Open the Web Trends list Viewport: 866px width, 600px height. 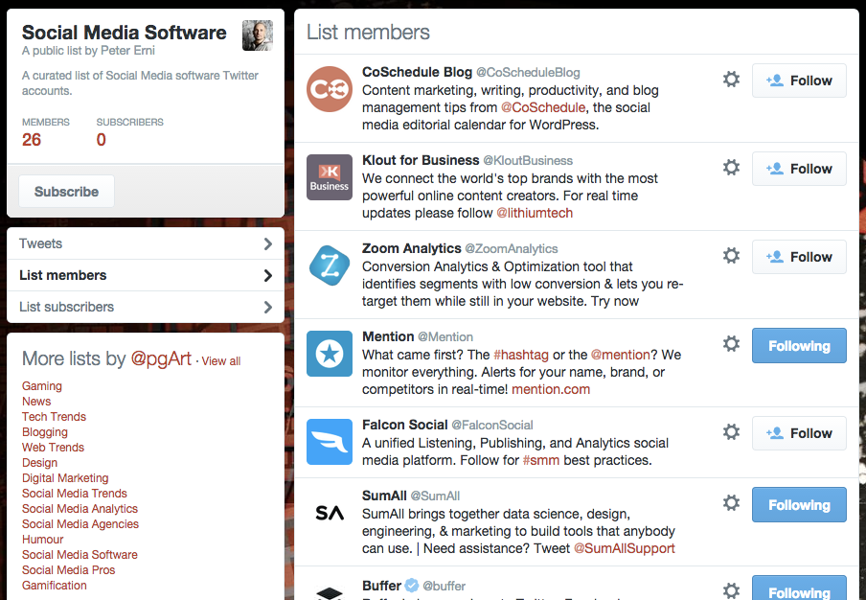[x=53, y=448]
